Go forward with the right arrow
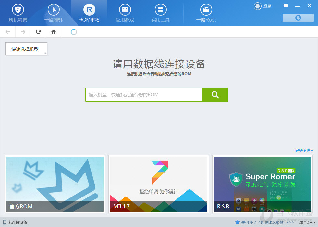 click(x=23, y=32)
